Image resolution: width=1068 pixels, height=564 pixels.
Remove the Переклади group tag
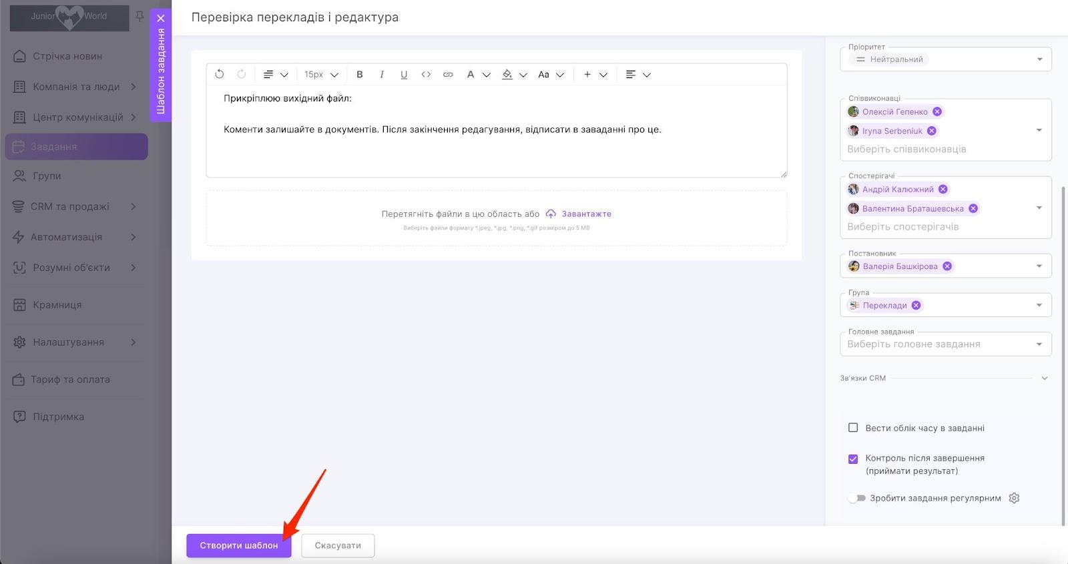[916, 305]
